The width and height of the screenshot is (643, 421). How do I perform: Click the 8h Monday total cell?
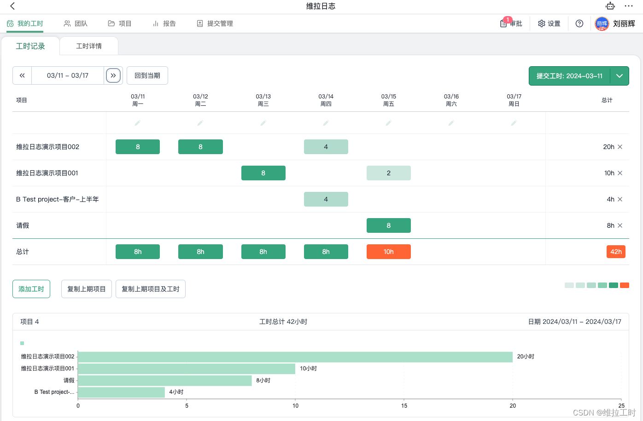click(138, 252)
